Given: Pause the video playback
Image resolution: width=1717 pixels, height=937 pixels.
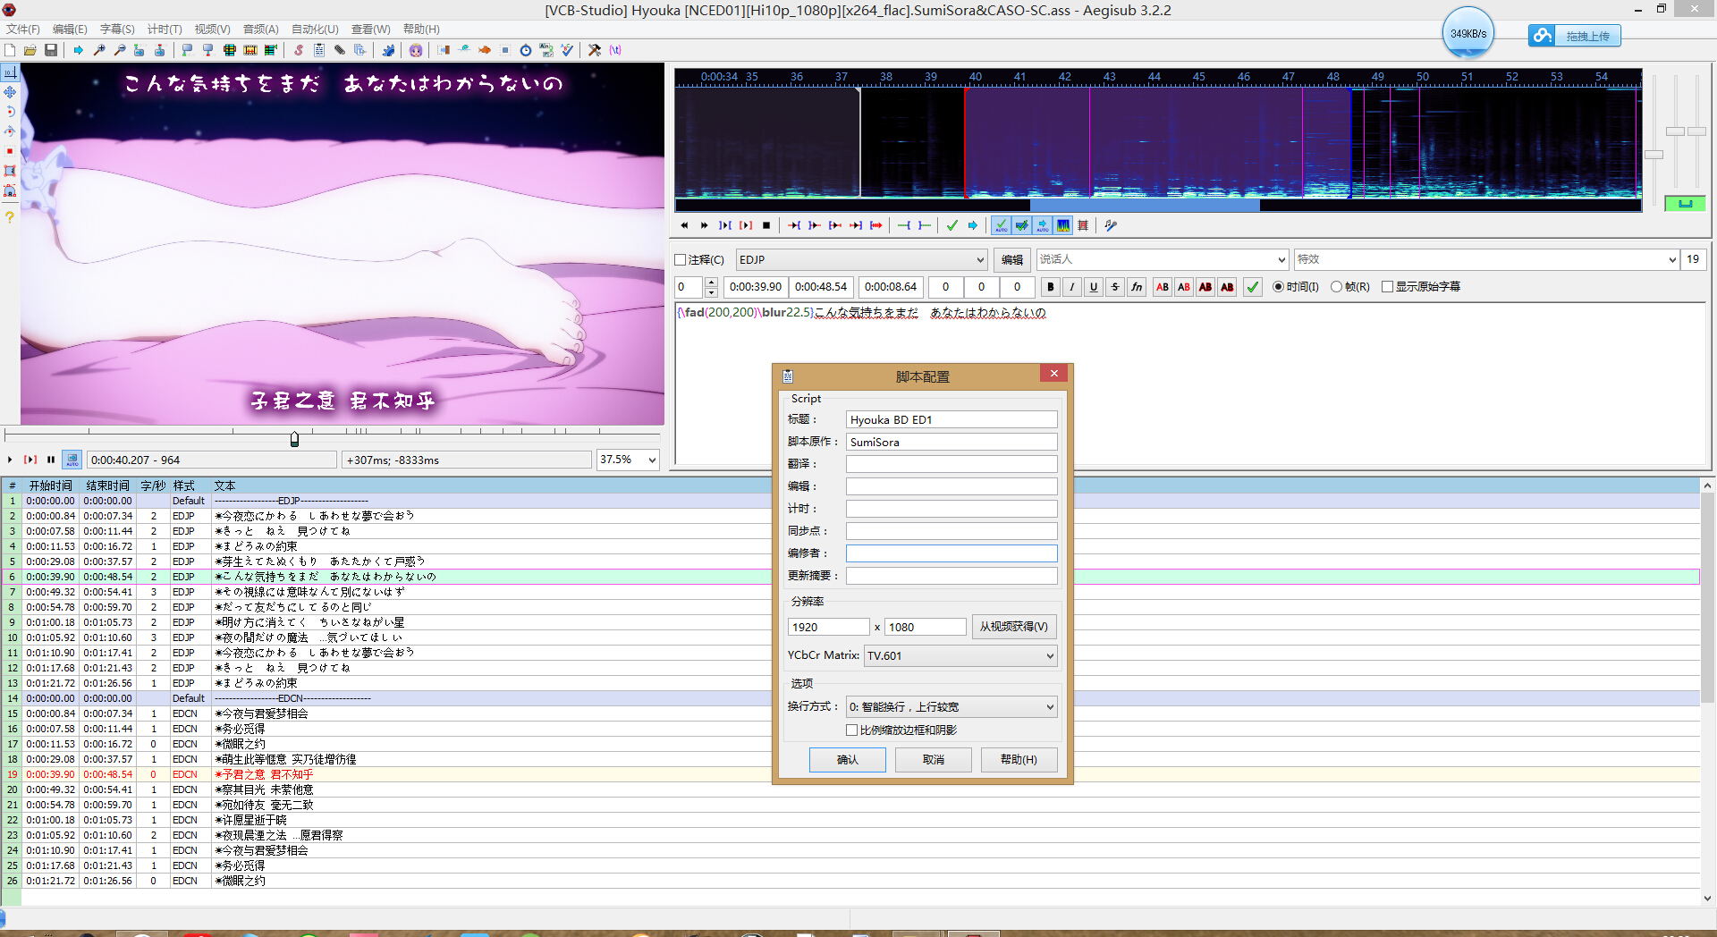Looking at the screenshot, I should 51,460.
